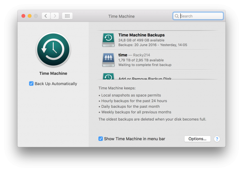Click 'Weekly backups for all previous months' line
This screenshot has height=172, width=243.
coord(136,112)
